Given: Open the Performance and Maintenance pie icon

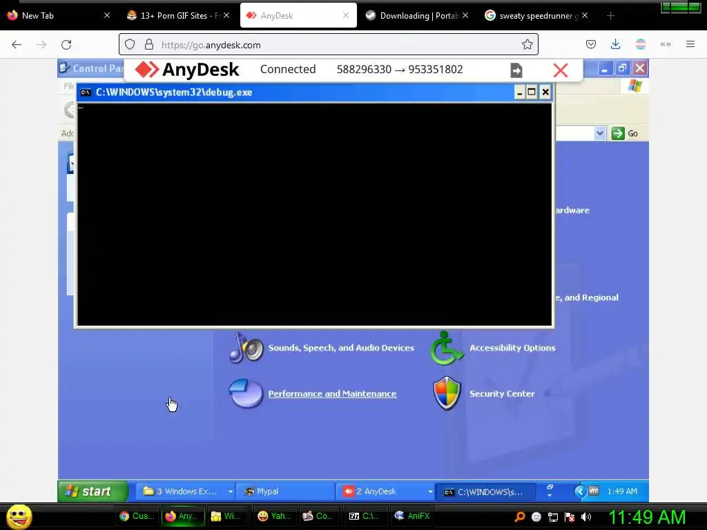Looking at the screenshot, I should (246, 393).
